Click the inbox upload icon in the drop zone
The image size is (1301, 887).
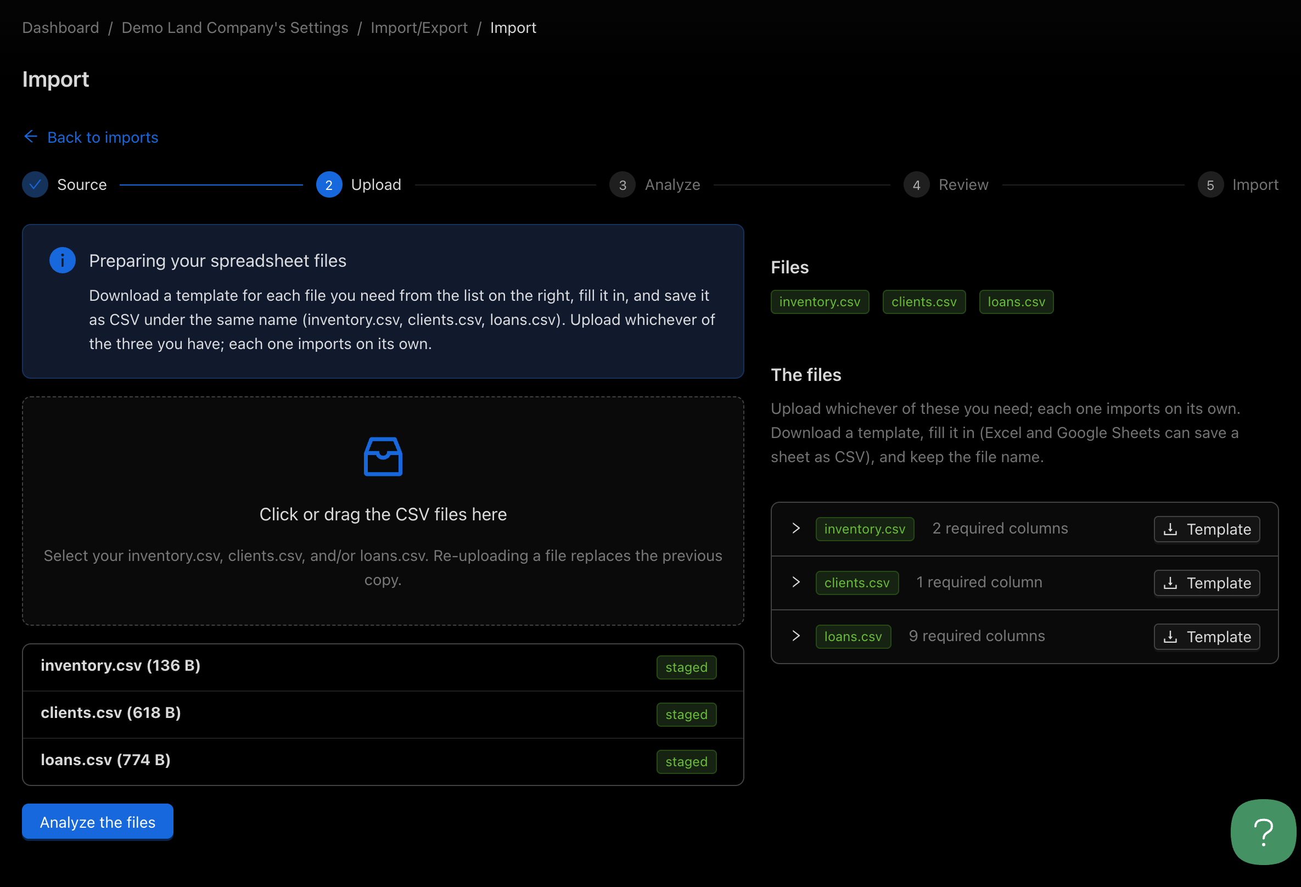click(383, 456)
